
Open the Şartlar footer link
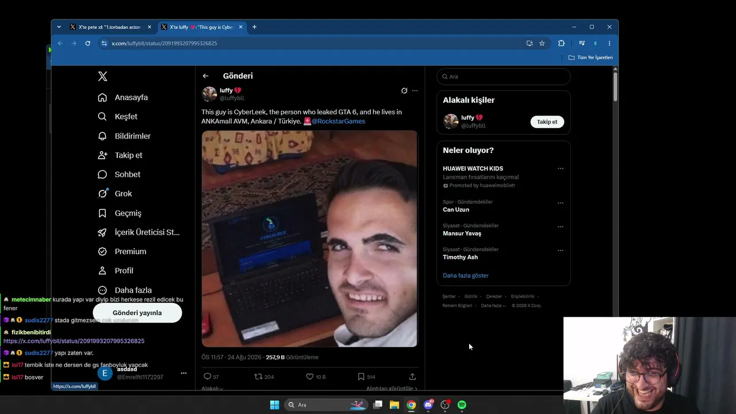click(x=449, y=297)
